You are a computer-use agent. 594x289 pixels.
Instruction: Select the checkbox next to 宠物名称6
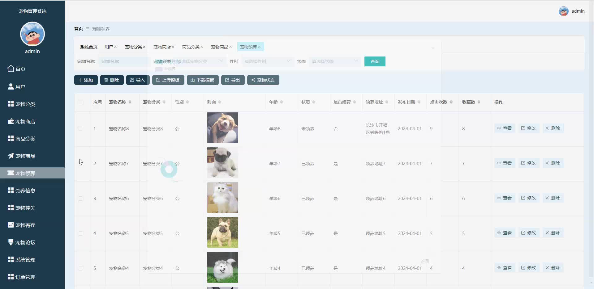(x=81, y=199)
